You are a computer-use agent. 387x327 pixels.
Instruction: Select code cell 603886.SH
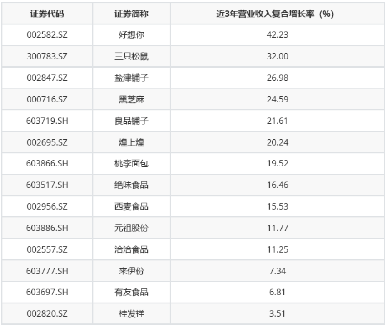tap(47, 228)
